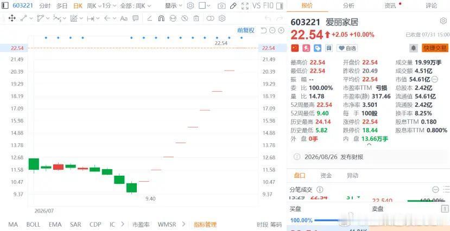Toggle the right sidebar panel icon
The width and height of the screenshot is (450, 231).
(x=280, y=5)
